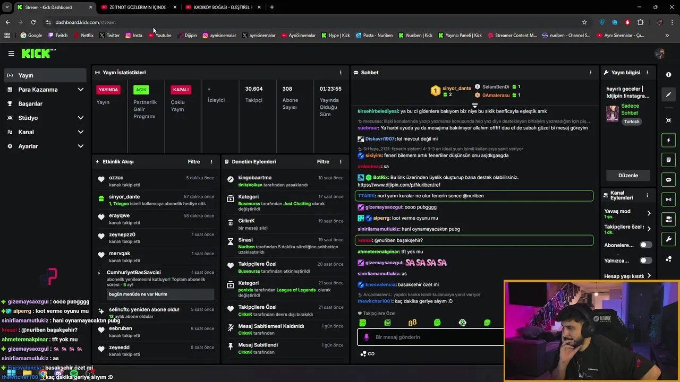Open Yayın İstatistikleri three-dot menu
This screenshot has height=382, width=680.
[341, 73]
